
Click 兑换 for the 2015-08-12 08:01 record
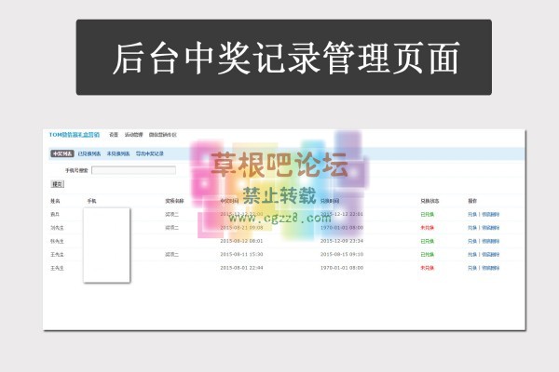[x=471, y=241]
